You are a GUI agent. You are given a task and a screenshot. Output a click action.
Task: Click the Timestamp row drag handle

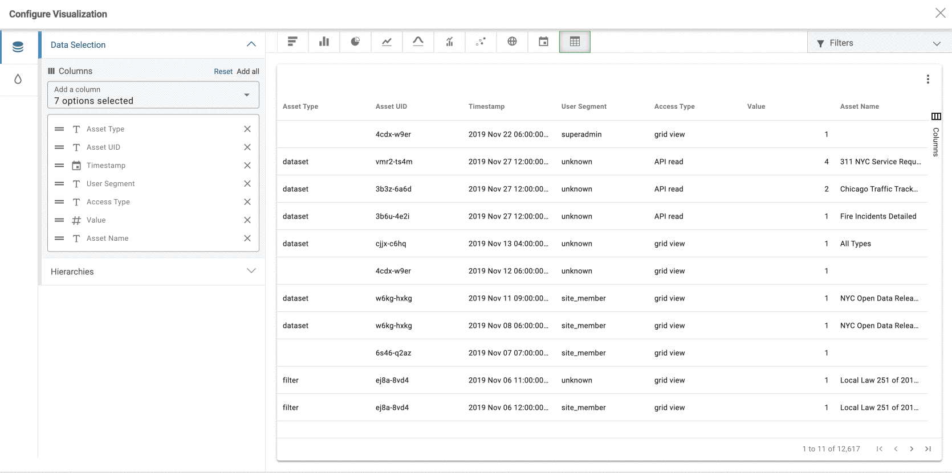point(59,166)
